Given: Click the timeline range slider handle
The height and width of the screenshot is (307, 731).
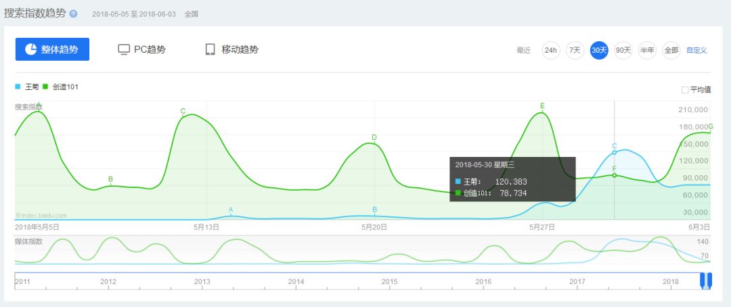Looking at the screenshot, I should 706,281.
